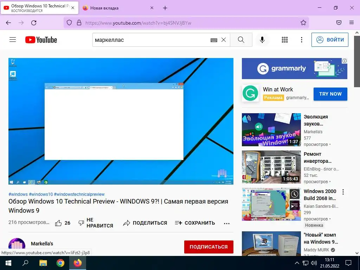360x270 pixels.
Task: Add Windows 2000 video to watch later
Action: pos(295,194)
